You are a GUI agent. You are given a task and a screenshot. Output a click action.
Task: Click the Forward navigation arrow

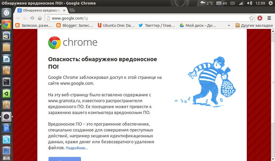click(25, 18)
